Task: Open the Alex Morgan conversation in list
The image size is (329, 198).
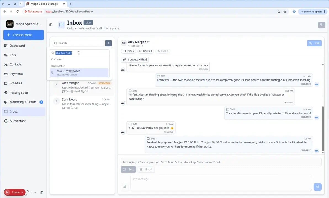Action: 82,87
